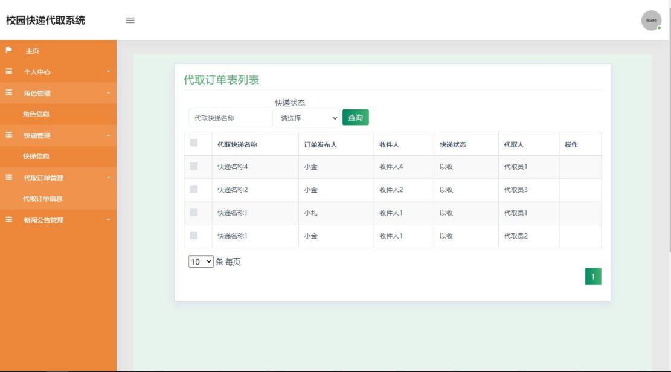This screenshot has height=372, width=671.
Task: Check the checkbox for row with 小札
Action: tap(194, 213)
